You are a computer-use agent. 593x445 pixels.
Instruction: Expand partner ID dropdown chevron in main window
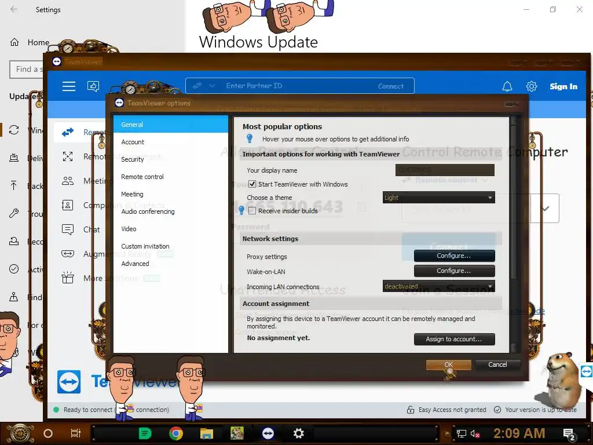[545, 209]
